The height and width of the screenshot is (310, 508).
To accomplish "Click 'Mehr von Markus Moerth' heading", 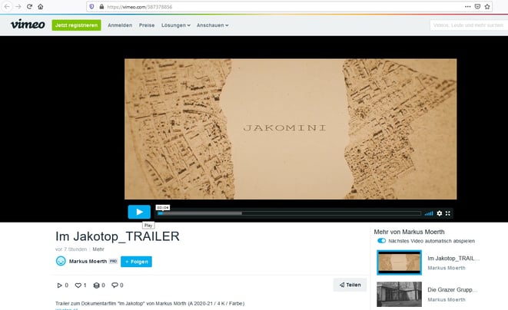I will click(409, 232).
